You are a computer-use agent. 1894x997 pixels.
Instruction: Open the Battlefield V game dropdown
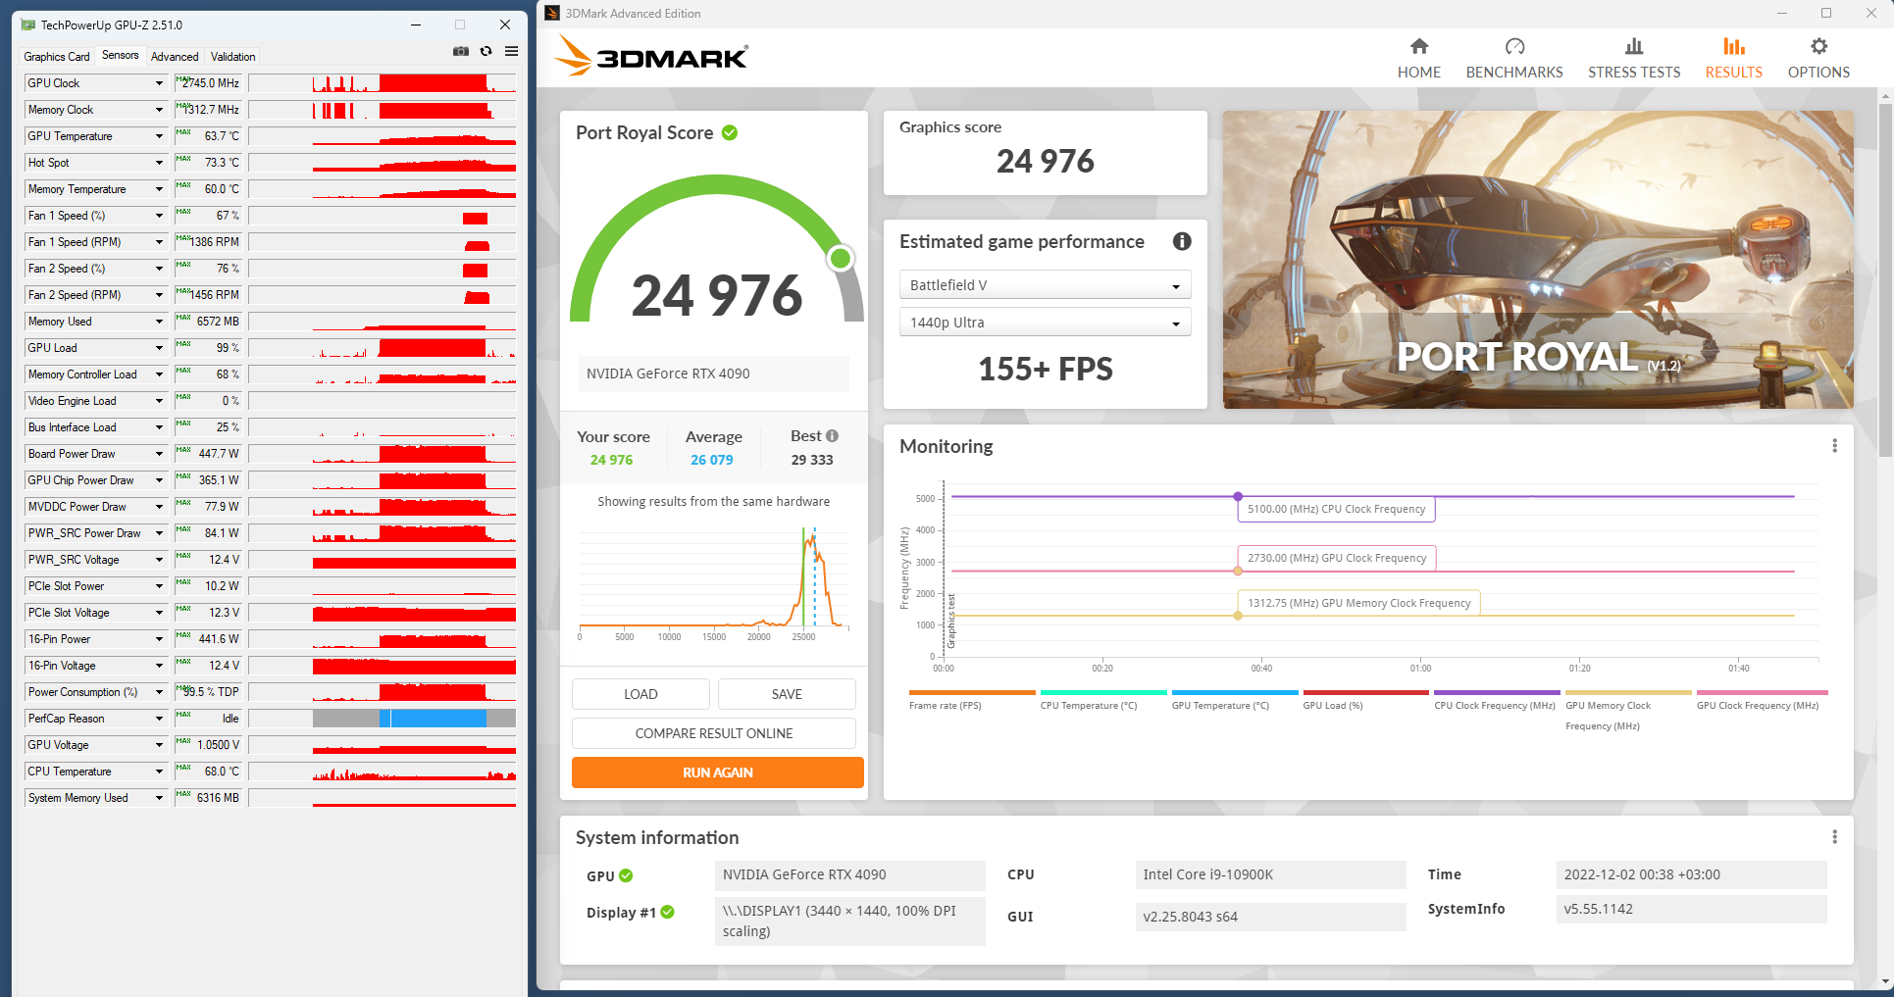coord(1045,285)
